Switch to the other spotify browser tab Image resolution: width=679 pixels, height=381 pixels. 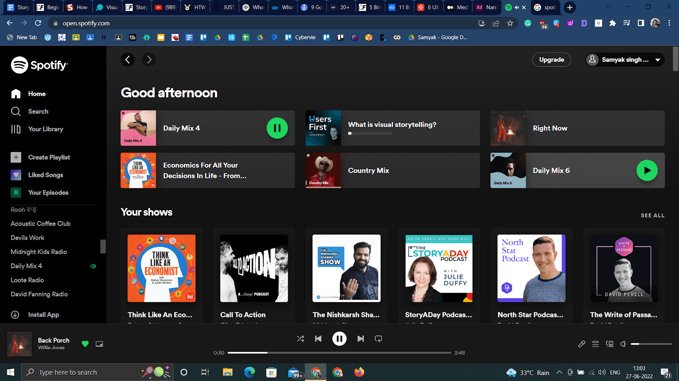click(545, 7)
